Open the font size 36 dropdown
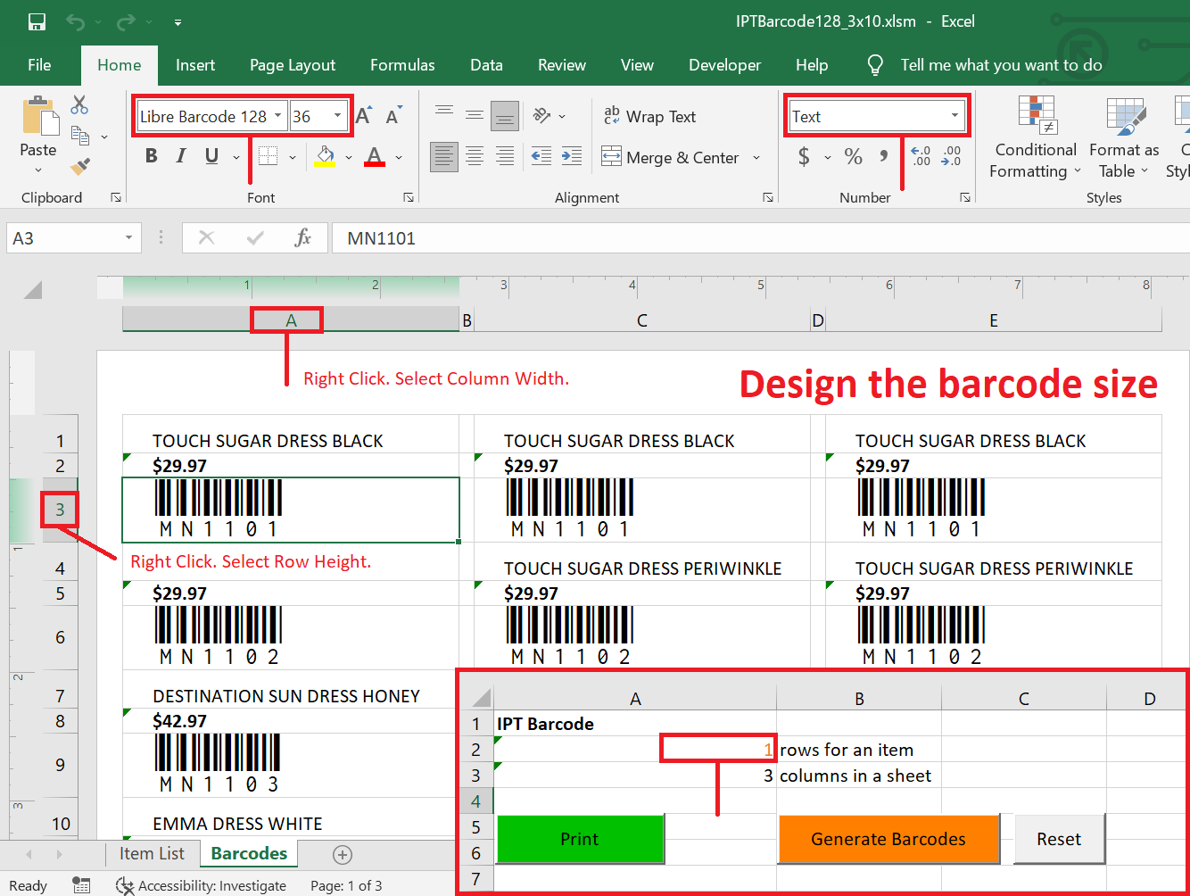Image resolution: width=1190 pixels, height=896 pixels. (337, 116)
